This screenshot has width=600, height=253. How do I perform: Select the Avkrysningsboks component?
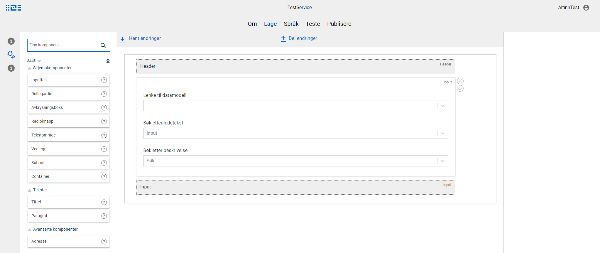pos(69,108)
